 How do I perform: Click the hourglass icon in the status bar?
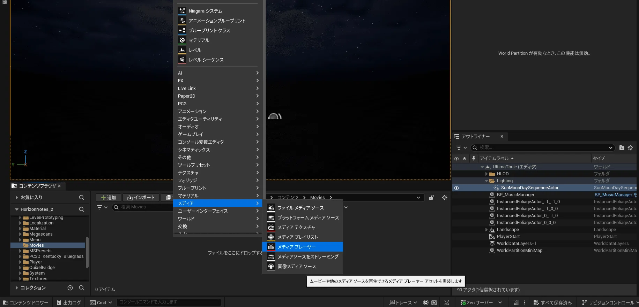[447, 302]
